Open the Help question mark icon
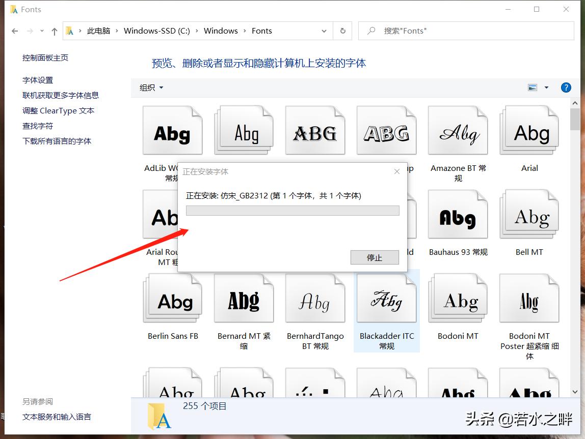Image resolution: width=585 pixels, height=439 pixels. pyautogui.click(x=566, y=87)
